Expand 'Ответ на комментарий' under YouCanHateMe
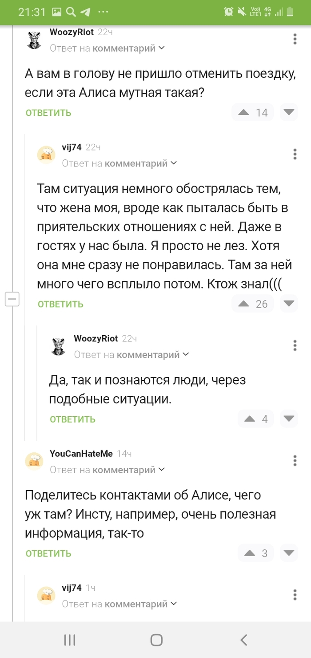311x658 pixels. (x=108, y=470)
